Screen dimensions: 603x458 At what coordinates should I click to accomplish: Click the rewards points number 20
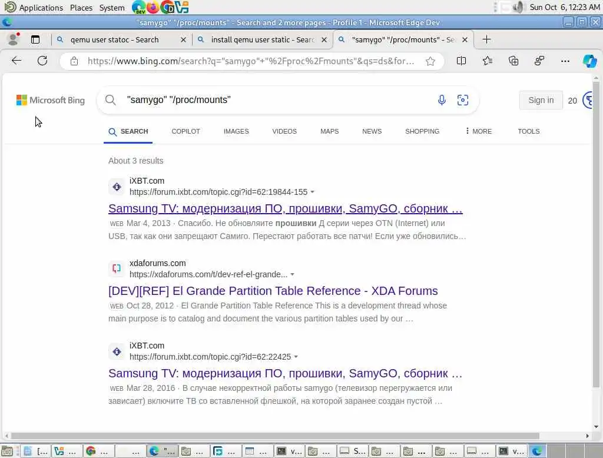(572, 101)
